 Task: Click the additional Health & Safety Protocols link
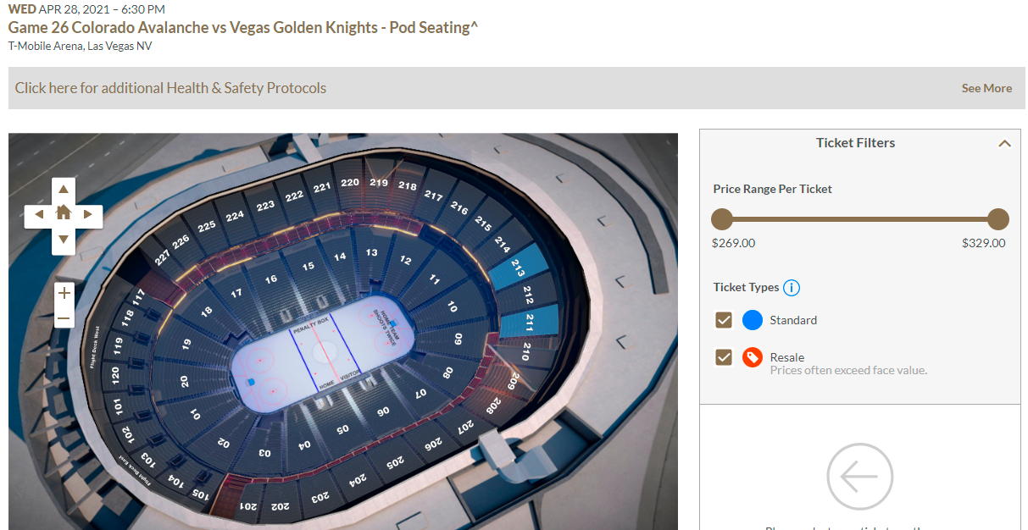click(x=170, y=88)
